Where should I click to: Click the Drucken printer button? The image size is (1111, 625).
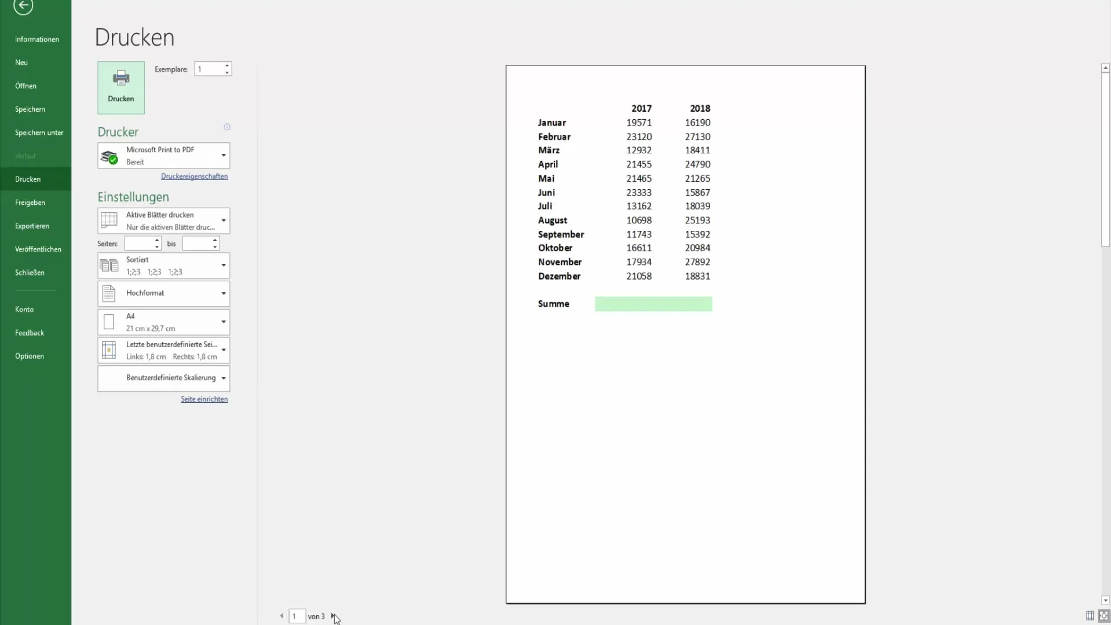121,87
